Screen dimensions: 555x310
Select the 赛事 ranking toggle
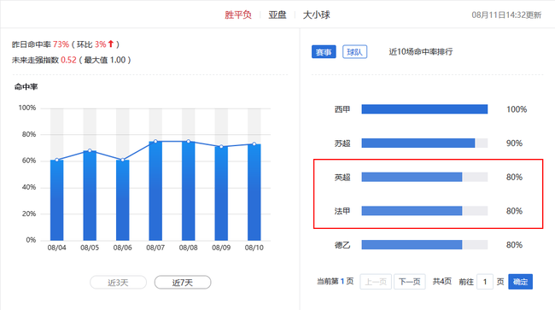tap(324, 52)
